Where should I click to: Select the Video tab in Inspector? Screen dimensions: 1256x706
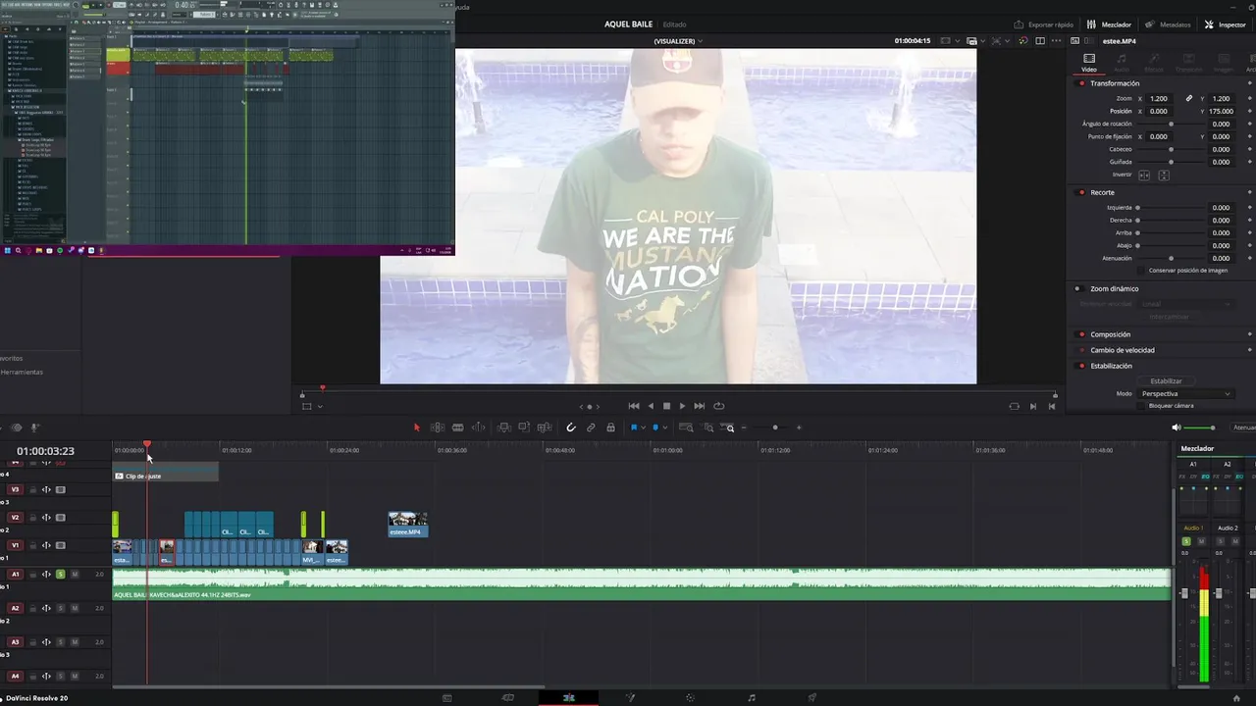(1089, 63)
